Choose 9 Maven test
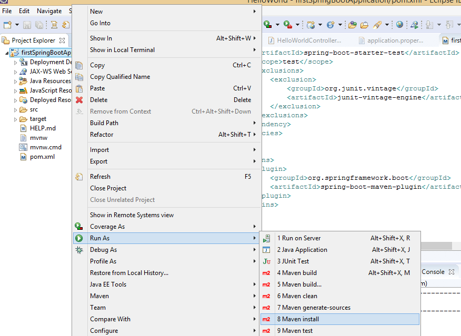Screen dimensions: 461x336 pyautogui.click(x=340, y=330)
